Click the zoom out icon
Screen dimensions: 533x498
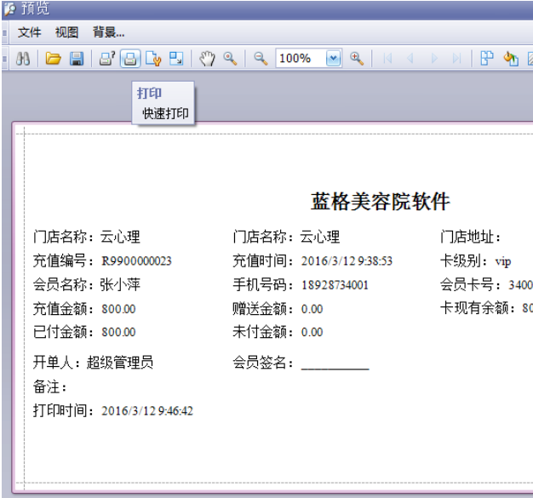[261, 59]
